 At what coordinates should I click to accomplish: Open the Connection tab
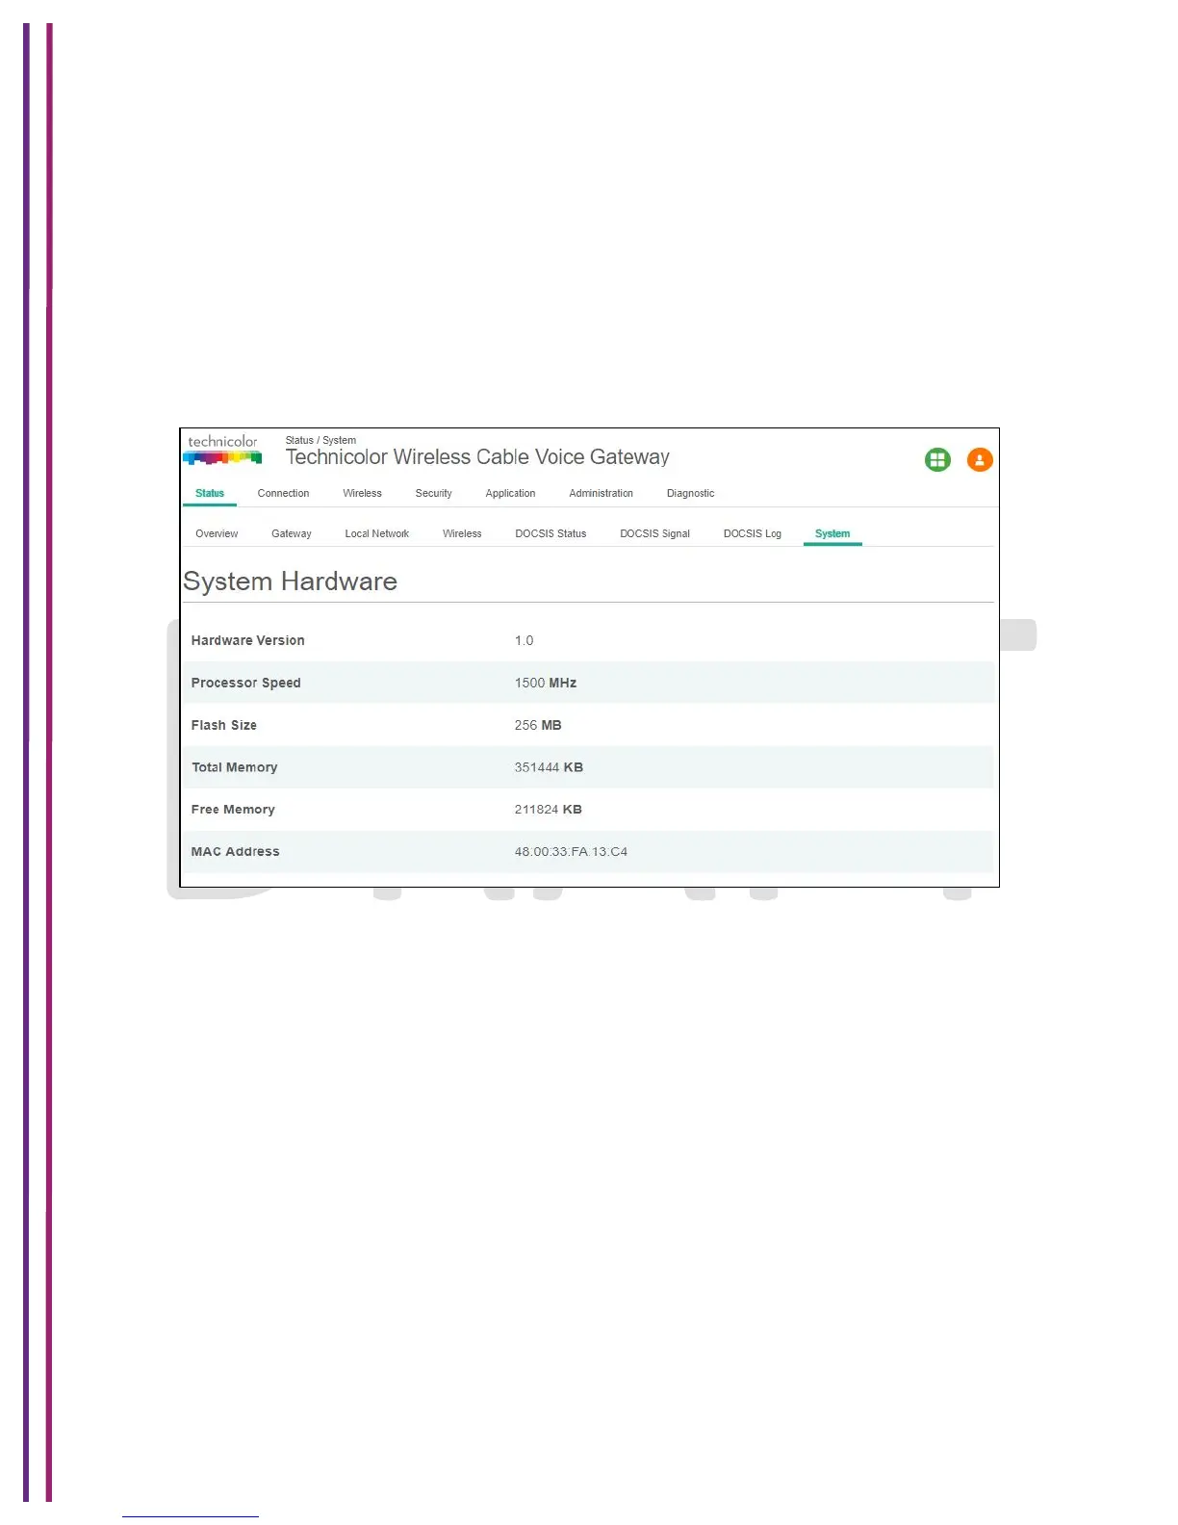[283, 493]
